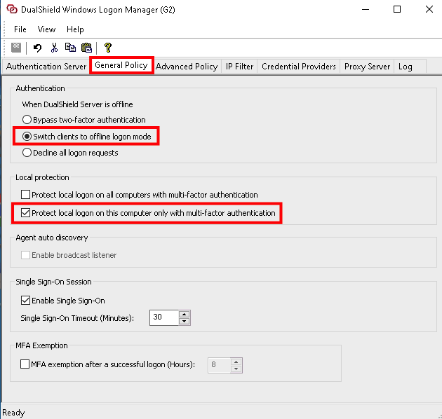Go to the IP Filter tab
Image resolution: width=442 pixels, height=419 pixels.
pos(239,67)
